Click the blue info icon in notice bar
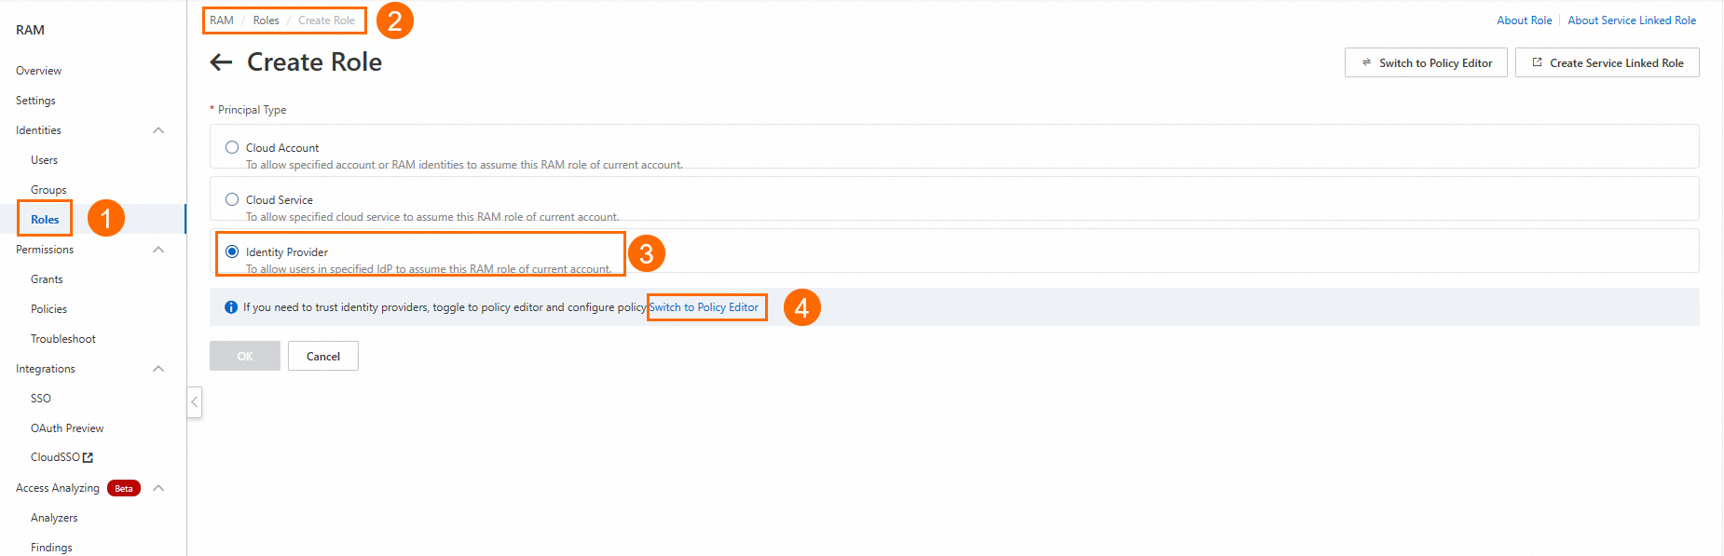Image resolution: width=1724 pixels, height=556 pixels. [231, 307]
